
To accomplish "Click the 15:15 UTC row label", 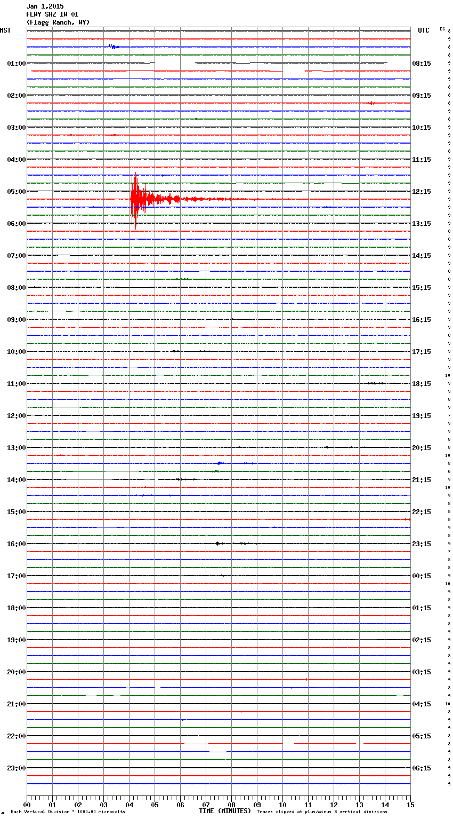I will (422, 288).
